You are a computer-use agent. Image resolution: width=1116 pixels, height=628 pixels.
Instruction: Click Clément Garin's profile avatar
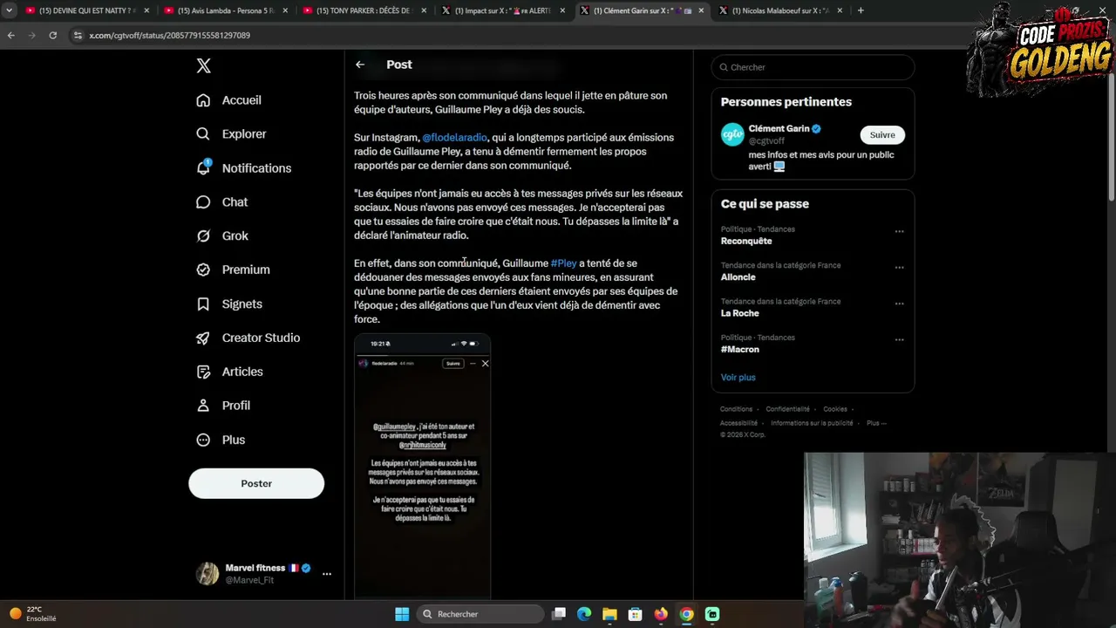(732, 134)
